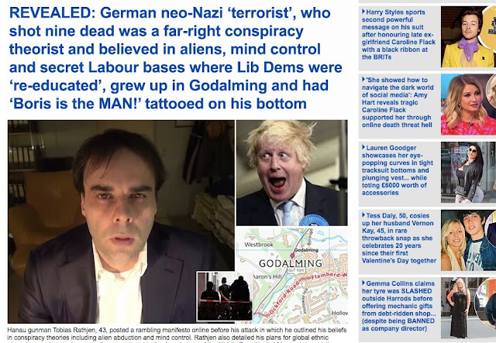Click the arrow bullet beside Harry Styles headline

point(363,12)
